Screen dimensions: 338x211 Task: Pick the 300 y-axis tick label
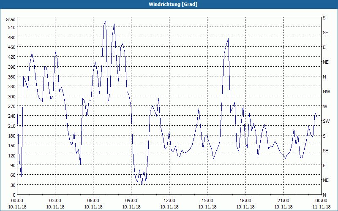pos(12,97)
